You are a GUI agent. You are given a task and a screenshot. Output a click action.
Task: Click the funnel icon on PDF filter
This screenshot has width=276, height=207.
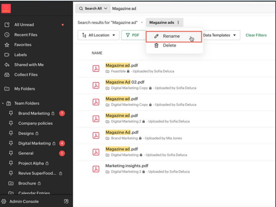[128, 35]
